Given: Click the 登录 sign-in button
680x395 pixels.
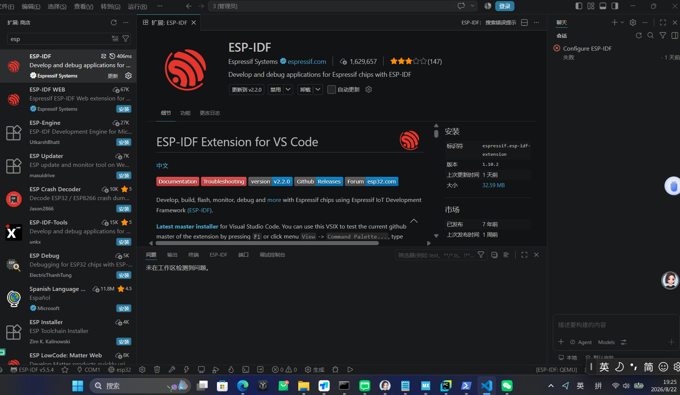Looking at the screenshot, I should pos(504,6).
